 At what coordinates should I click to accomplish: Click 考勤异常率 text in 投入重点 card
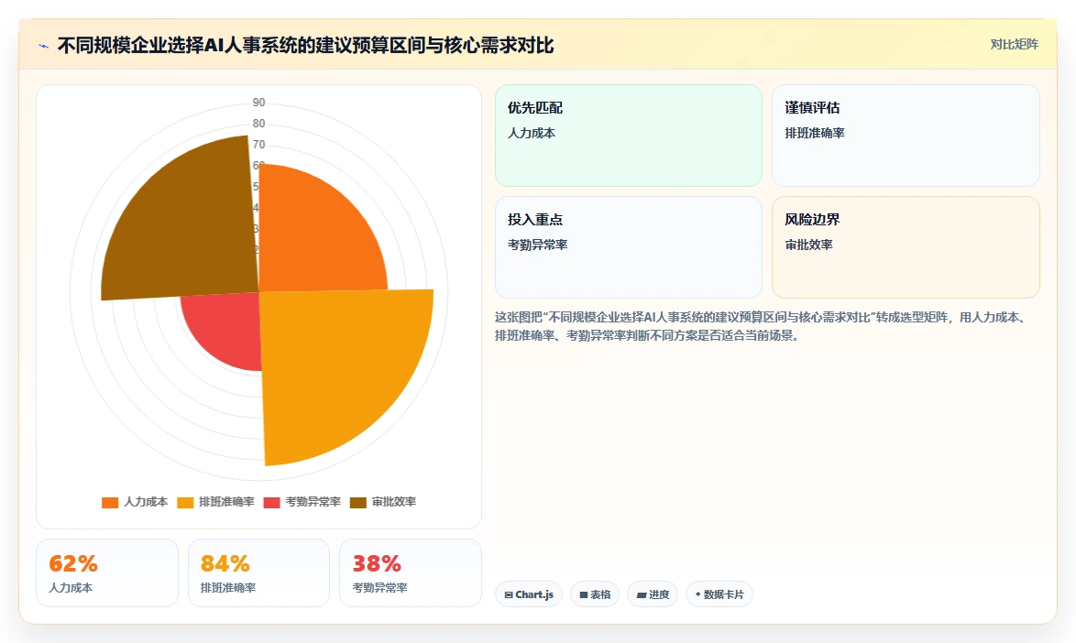tap(537, 245)
